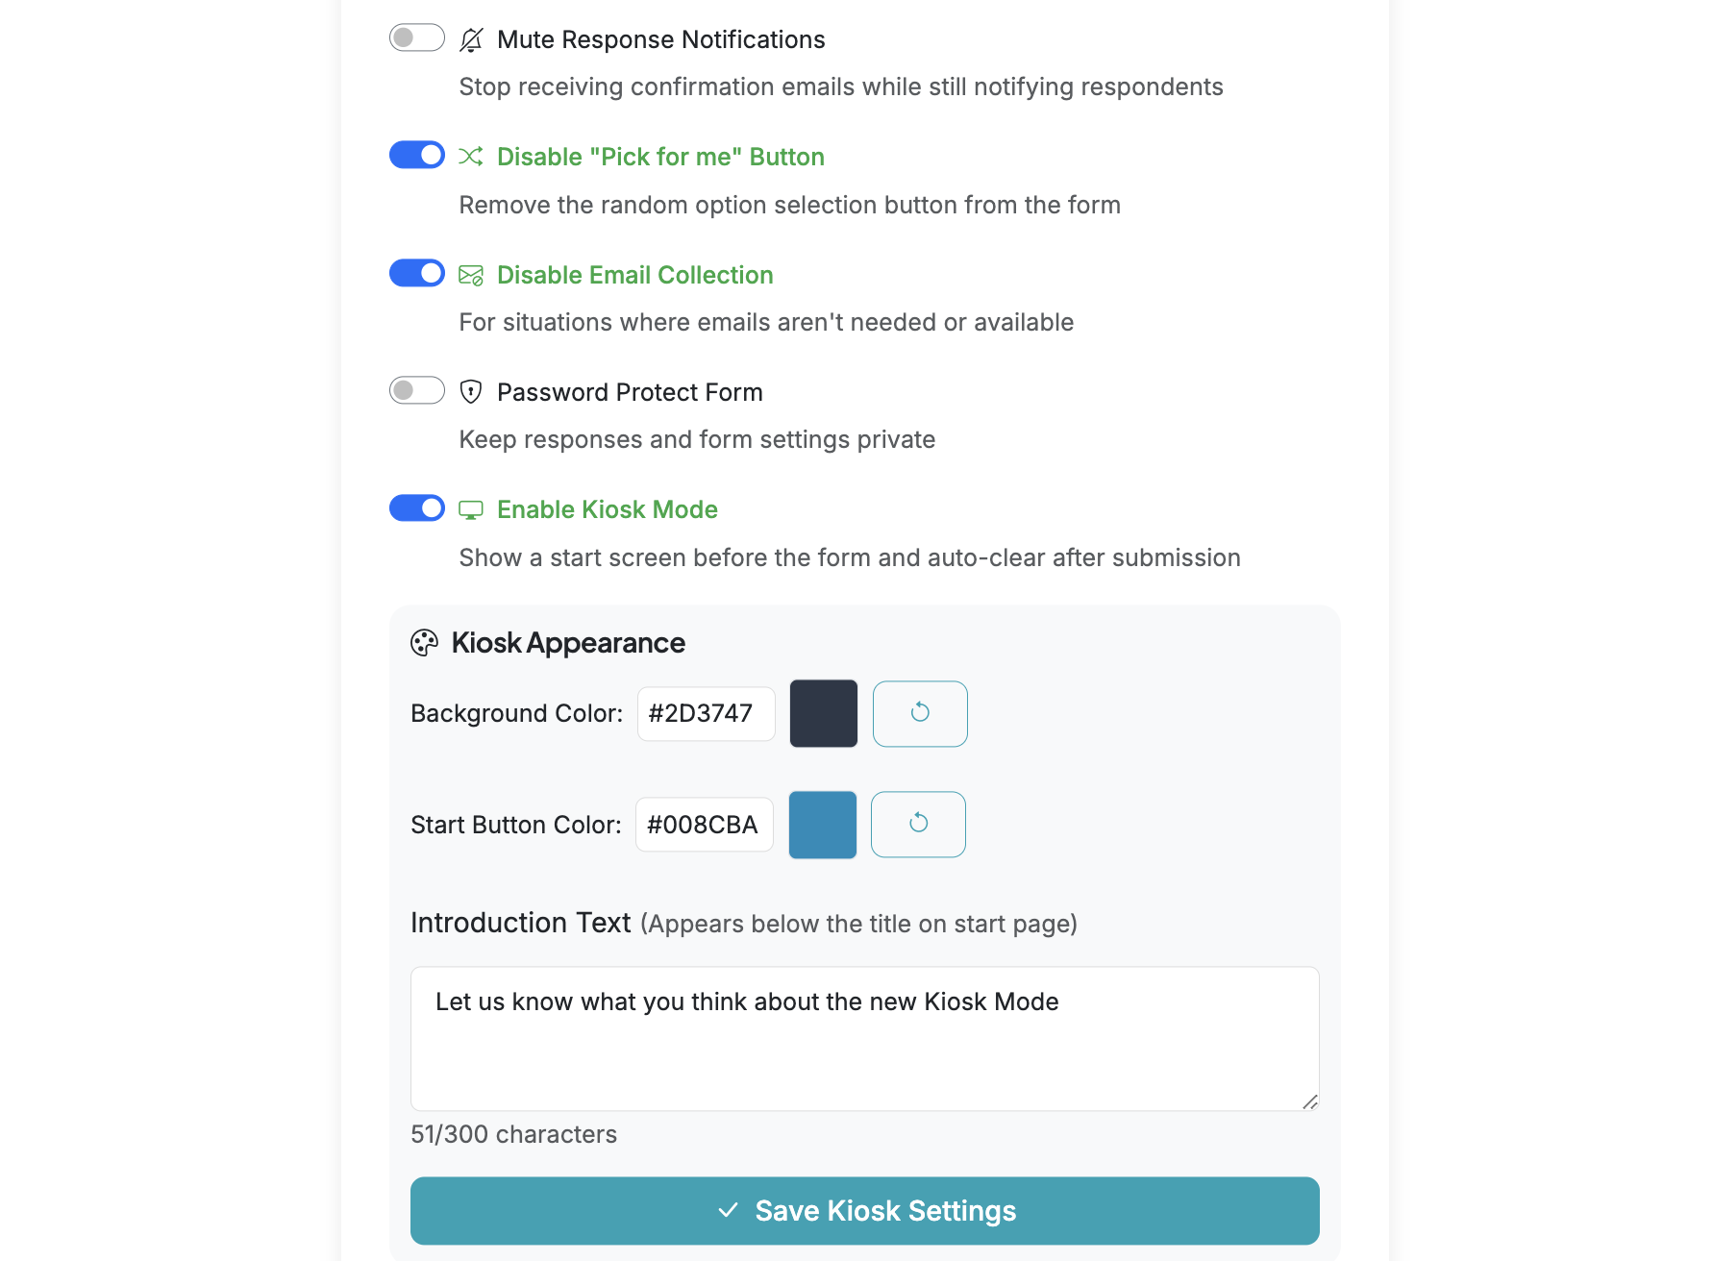The height and width of the screenshot is (1261, 1713).
Task: Turn off Kiosk Mode
Action: click(x=416, y=507)
